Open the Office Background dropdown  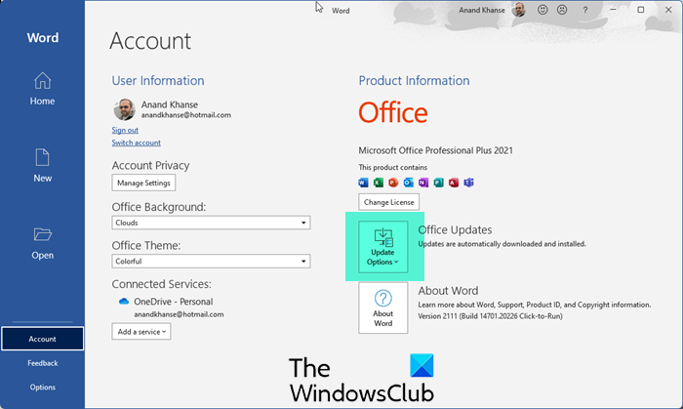[x=211, y=223]
